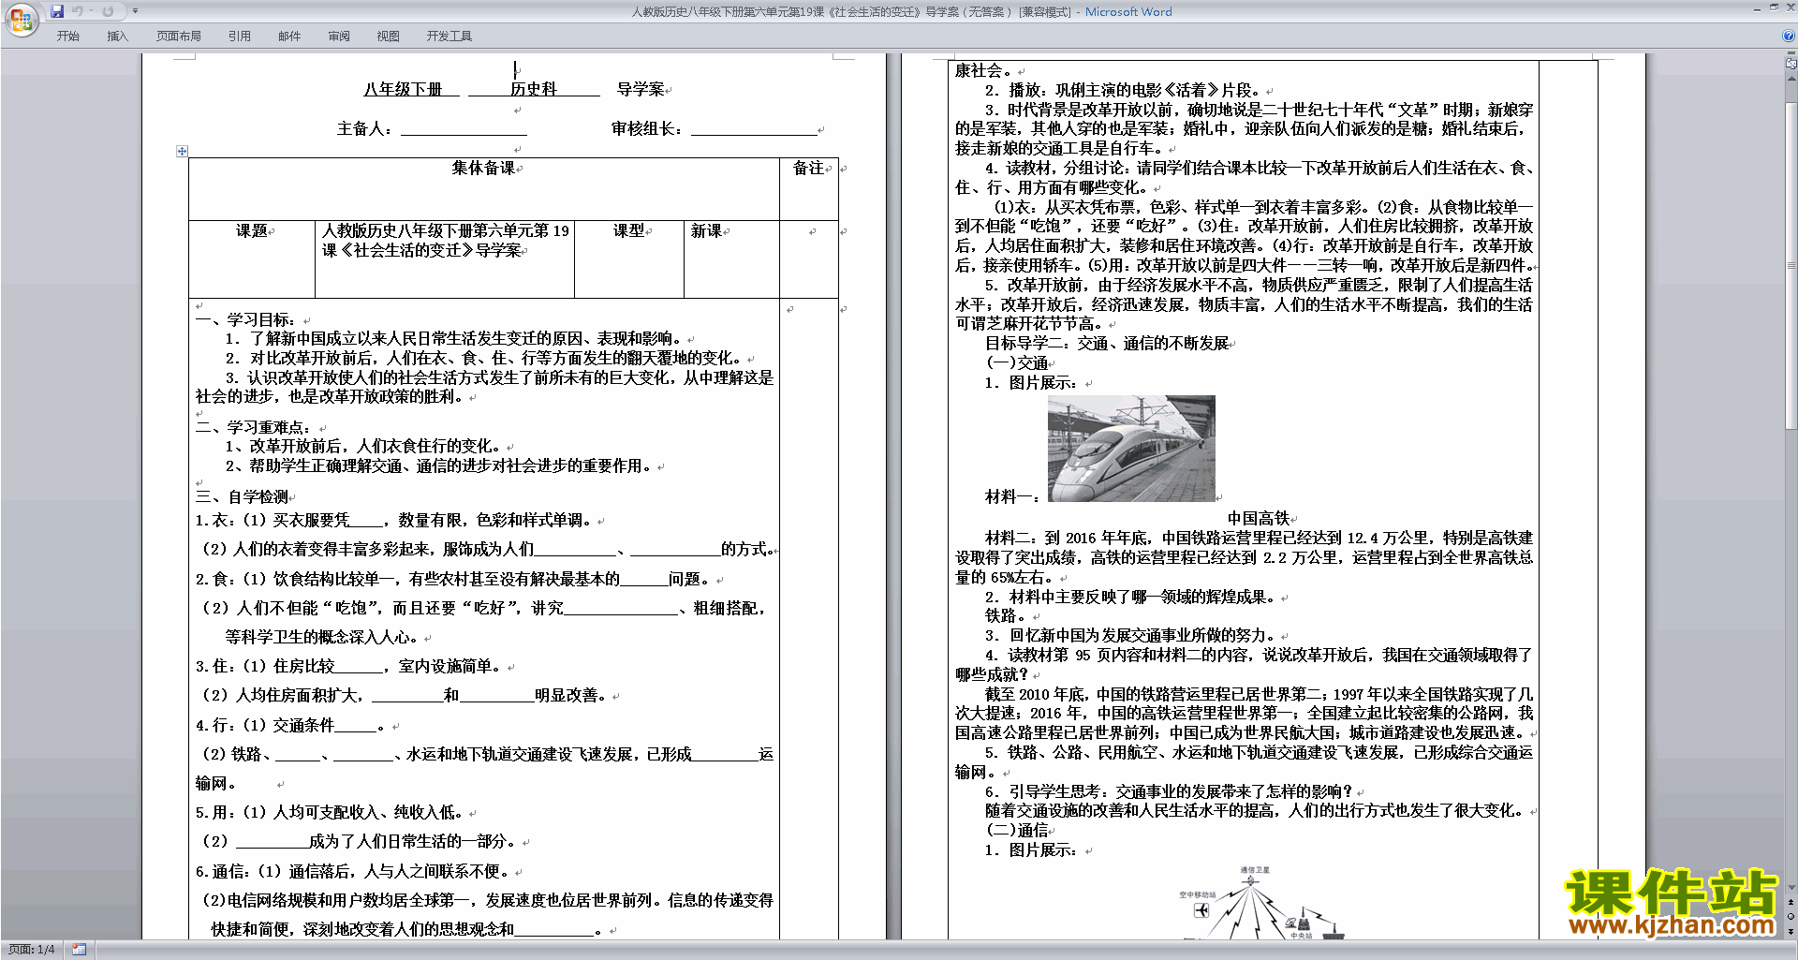This screenshot has width=1798, height=960.
Task: Click the 历史科 underlined heading text
Action: 534,89
